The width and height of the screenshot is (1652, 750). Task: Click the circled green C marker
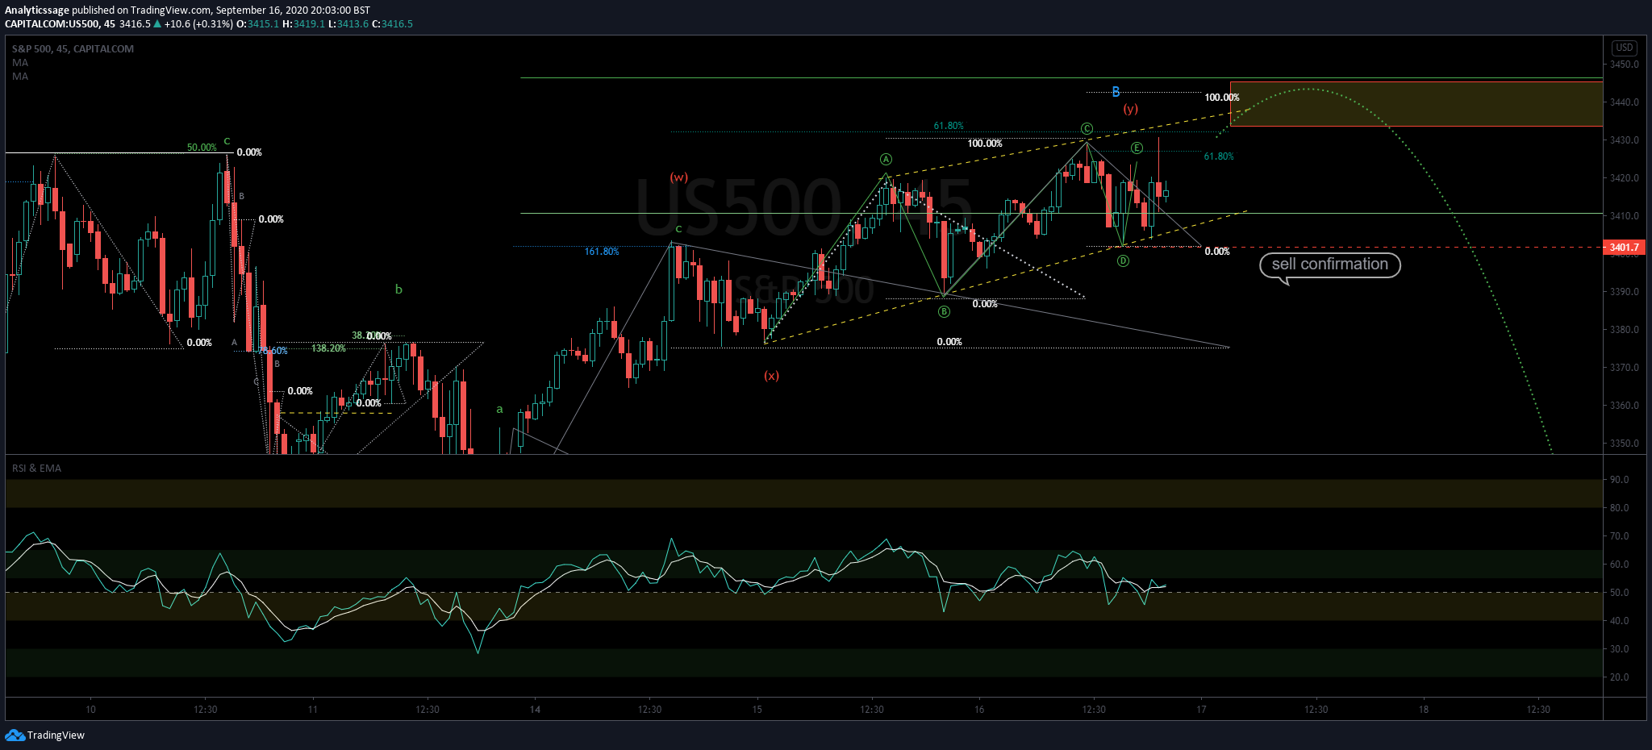1087,129
